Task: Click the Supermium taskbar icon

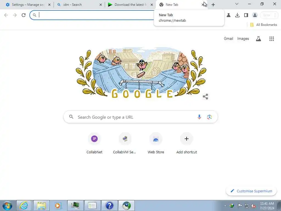Action: click(x=127, y=206)
